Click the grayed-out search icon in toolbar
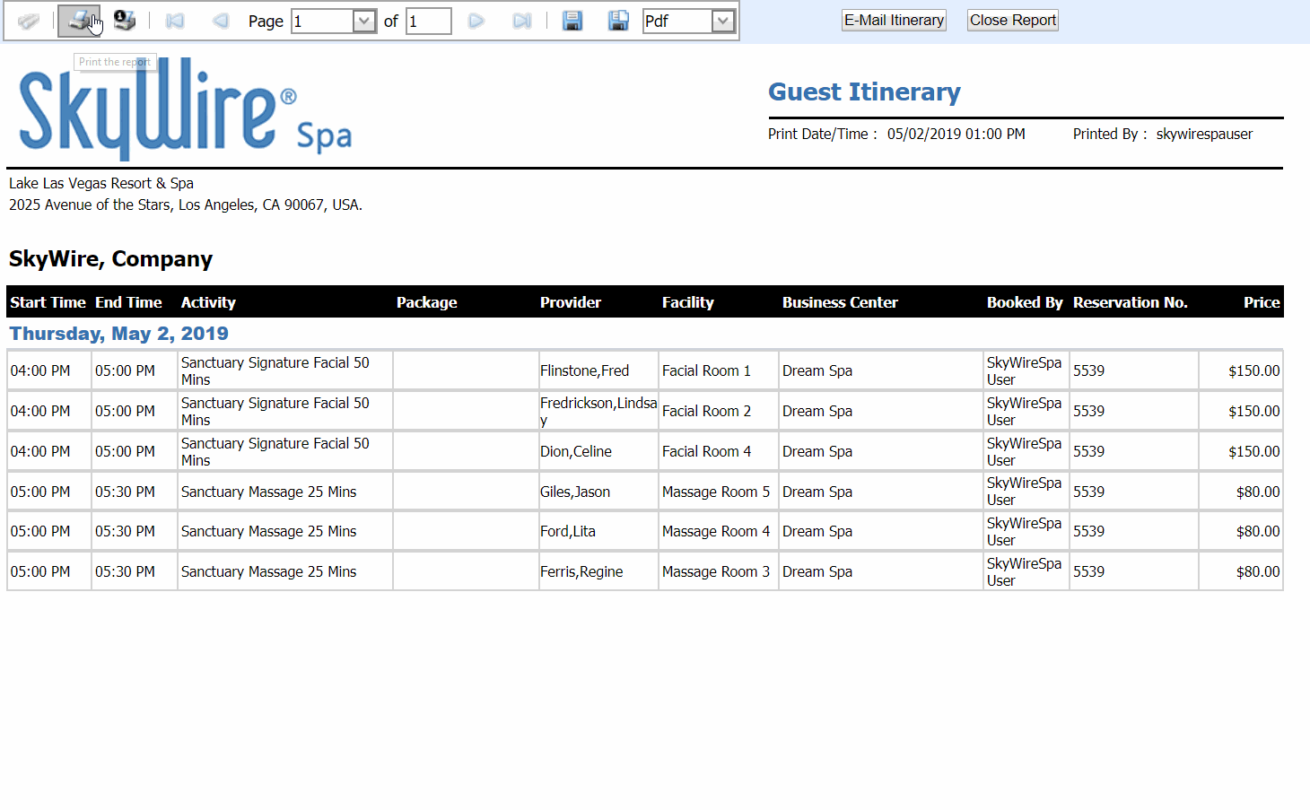Viewport: 1310px width, 810px height. click(x=29, y=21)
